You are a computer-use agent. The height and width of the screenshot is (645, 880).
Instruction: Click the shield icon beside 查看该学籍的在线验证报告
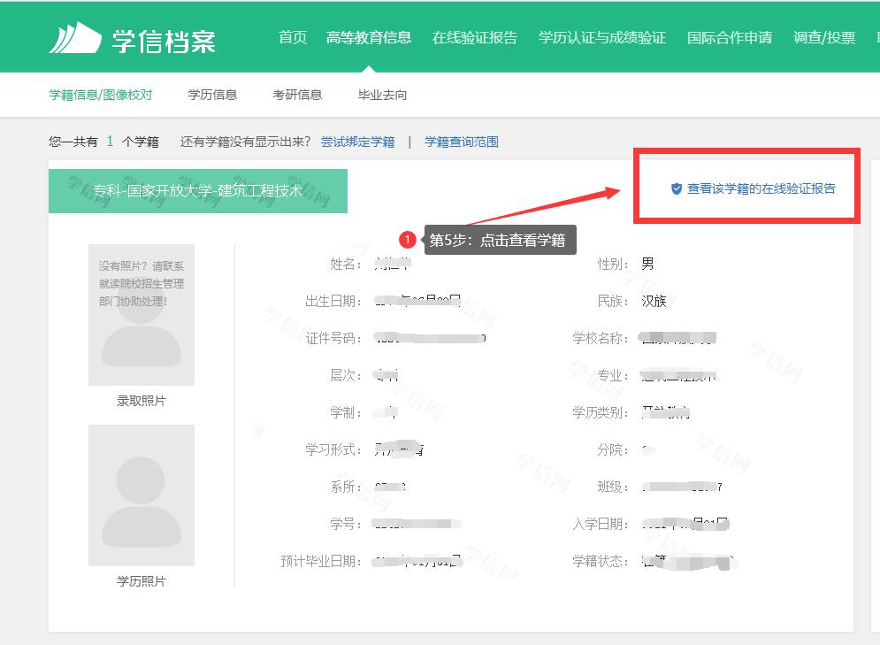coord(677,188)
